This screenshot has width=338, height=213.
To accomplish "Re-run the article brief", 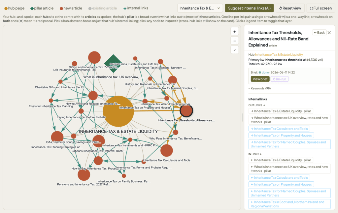I will [279, 79].
